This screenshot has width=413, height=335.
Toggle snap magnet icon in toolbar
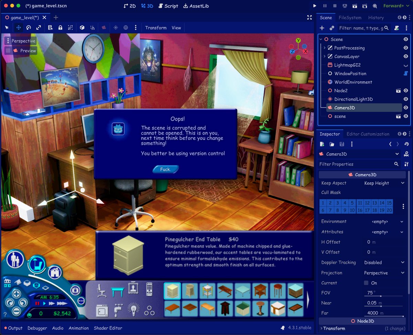pos(92,28)
